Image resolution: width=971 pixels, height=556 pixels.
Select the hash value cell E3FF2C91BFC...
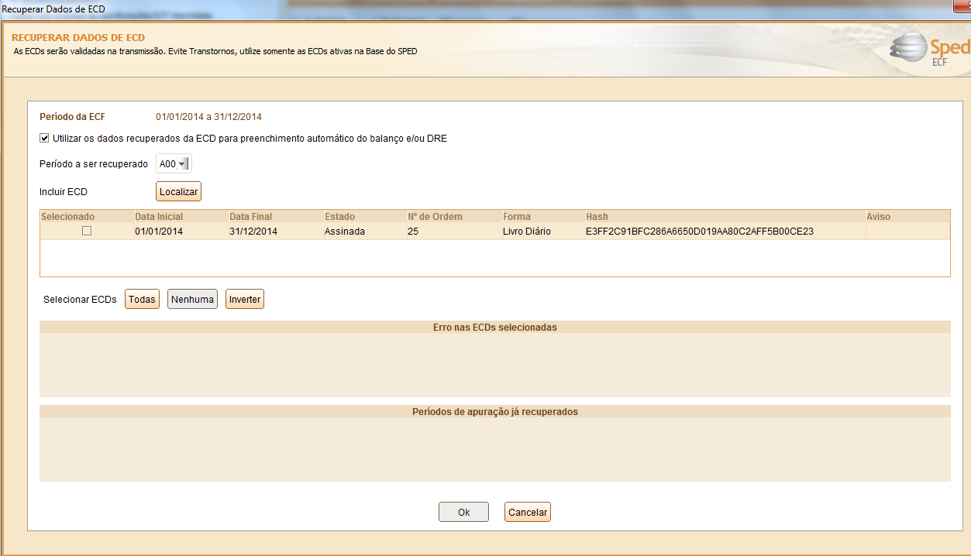pyautogui.click(x=699, y=232)
